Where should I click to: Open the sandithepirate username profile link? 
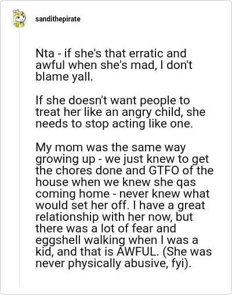58,19
